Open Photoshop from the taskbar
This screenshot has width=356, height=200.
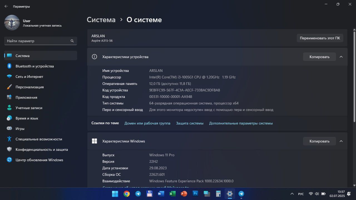195,194
